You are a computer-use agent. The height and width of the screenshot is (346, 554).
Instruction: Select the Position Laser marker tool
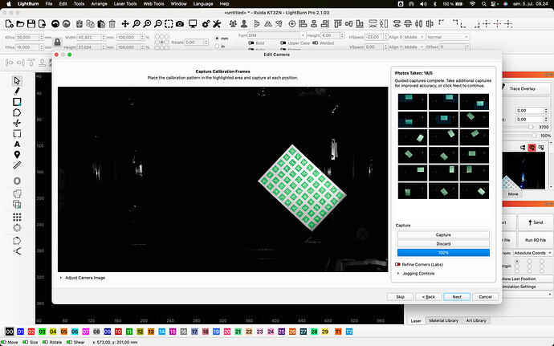point(17,155)
